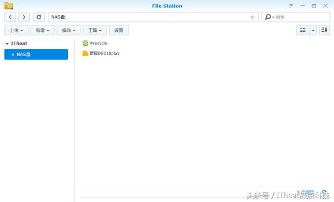Screen dimensions: 334x202
Task: Go forward with the right arrow button
Action: point(24,17)
